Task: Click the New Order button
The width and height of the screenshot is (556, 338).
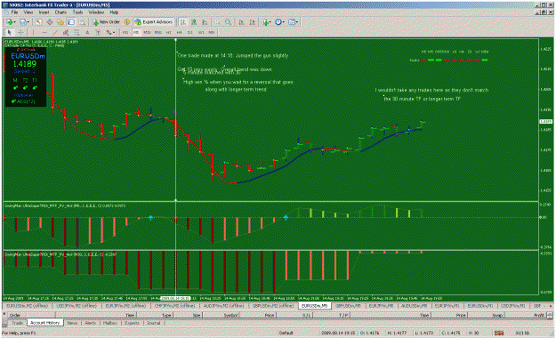Action: click(106, 22)
